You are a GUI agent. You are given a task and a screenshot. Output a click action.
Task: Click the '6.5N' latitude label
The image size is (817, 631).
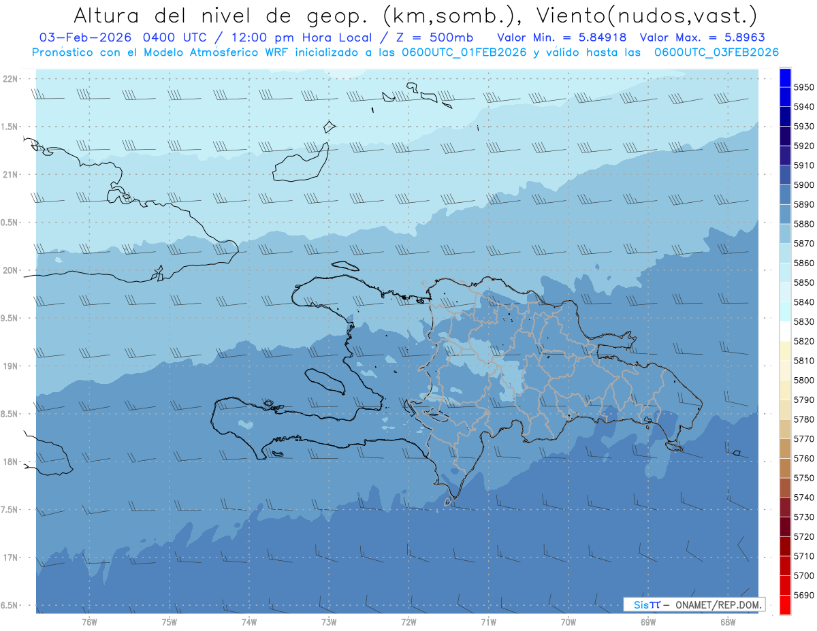click(x=10, y=605)
